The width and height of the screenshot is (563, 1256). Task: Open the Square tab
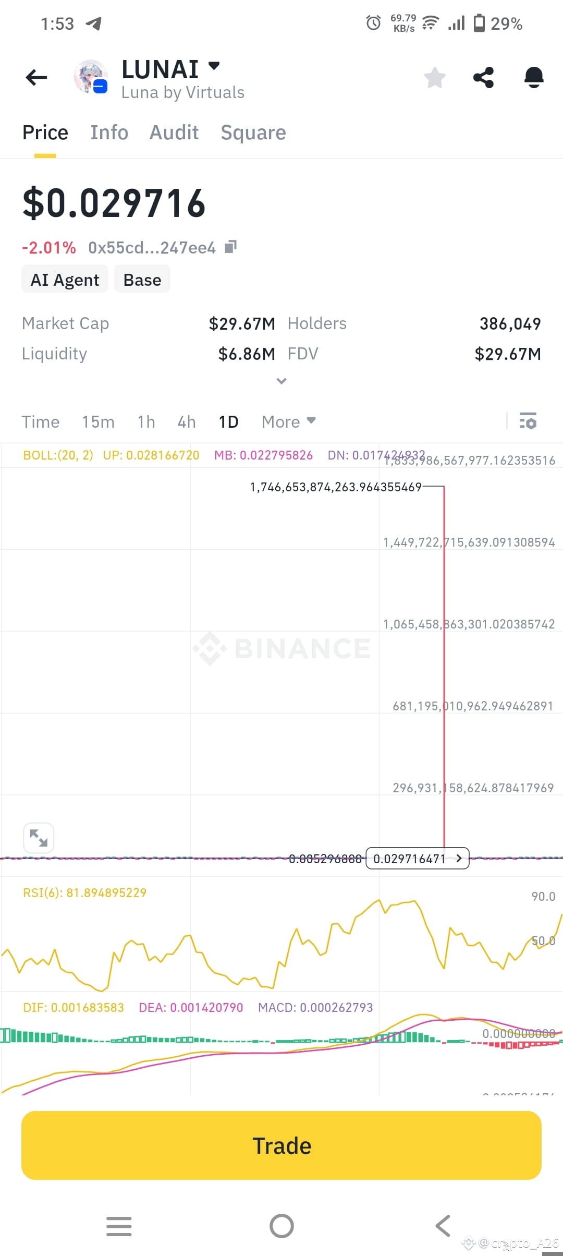[x=253, y=132]
